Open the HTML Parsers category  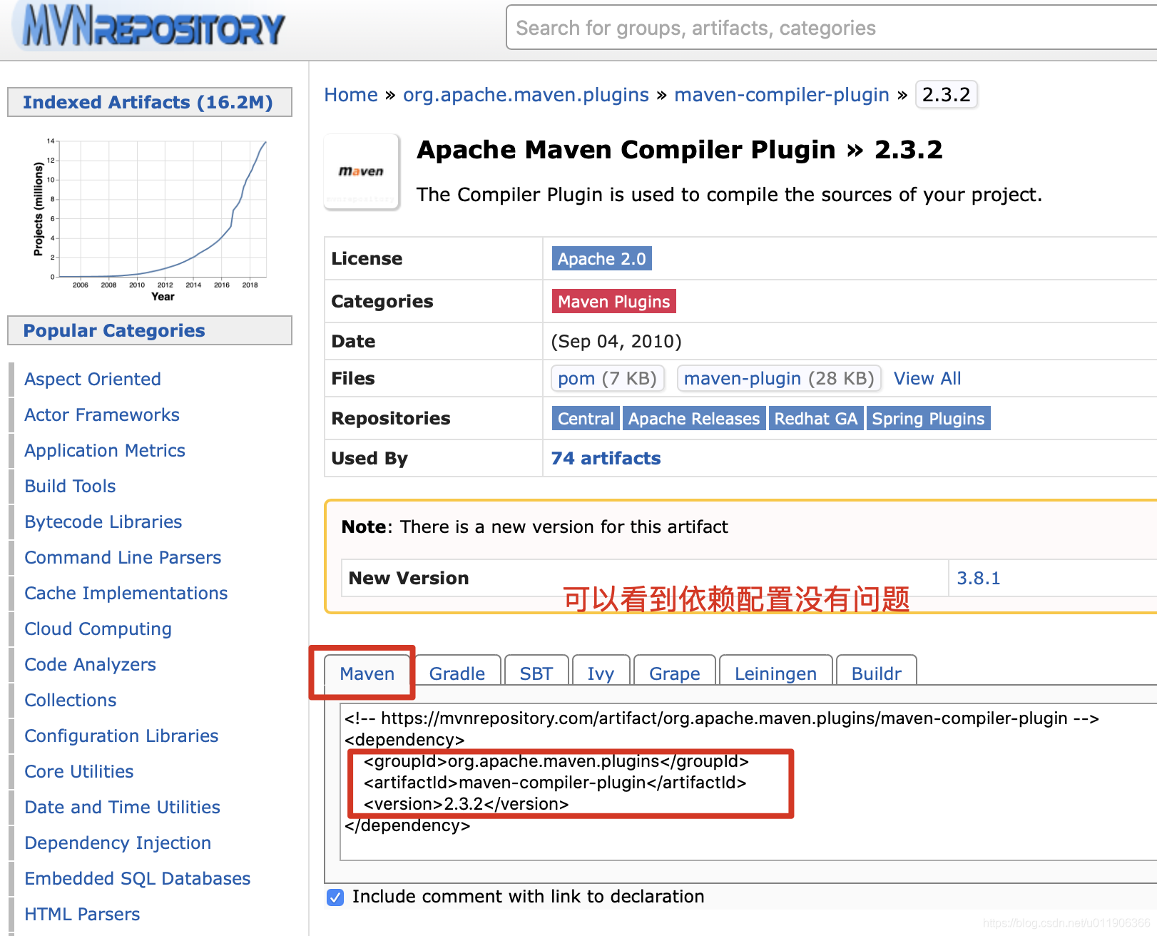point(82,914)
